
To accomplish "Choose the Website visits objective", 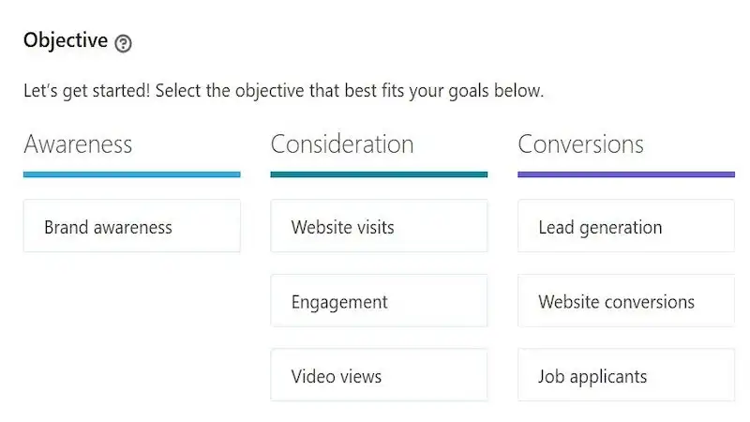I will tap(379, 226).
